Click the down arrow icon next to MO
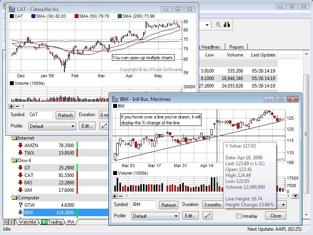This screenshot has height=235, width=313. (x=20, y=182)
